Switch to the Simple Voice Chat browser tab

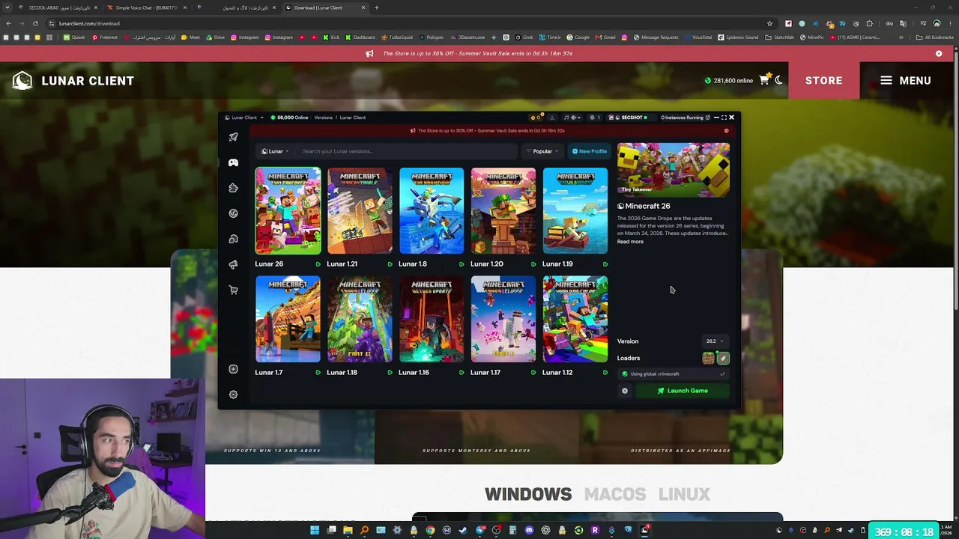(146, 7)
